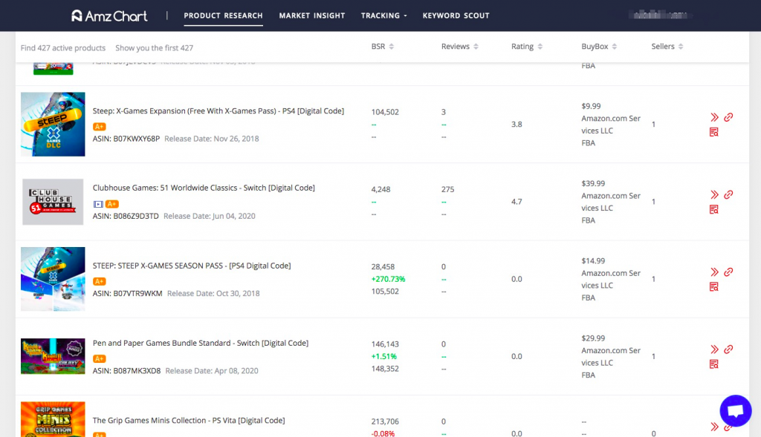Expand details arrows for Grip Games Minis
The height and width of the screenshot is (437, 761).
[x=714, y=427]
